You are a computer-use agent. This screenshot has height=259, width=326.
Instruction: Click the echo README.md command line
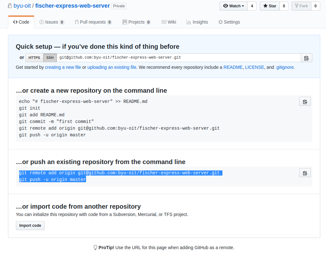83,101
